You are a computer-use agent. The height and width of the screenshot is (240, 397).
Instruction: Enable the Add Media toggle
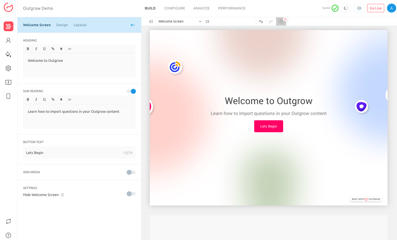coord(131,172)
